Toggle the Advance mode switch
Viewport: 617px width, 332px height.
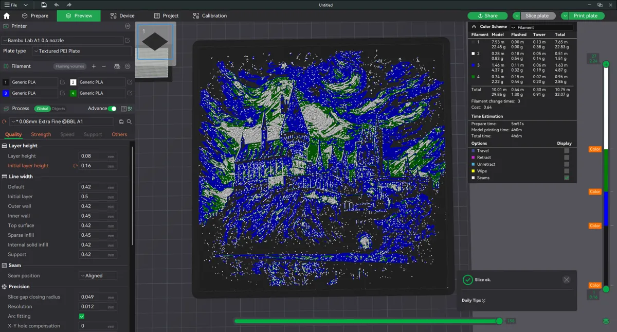click(x=112, y=109)
